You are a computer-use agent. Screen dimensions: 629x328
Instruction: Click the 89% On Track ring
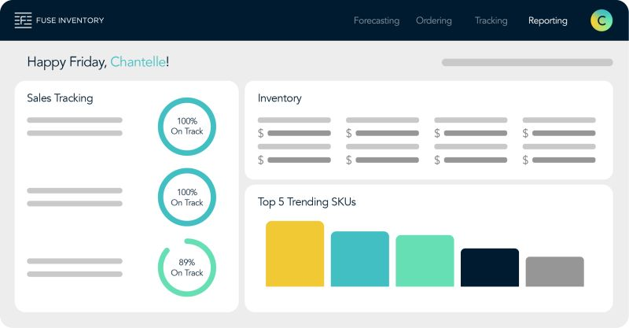click(x=187, y=267)
